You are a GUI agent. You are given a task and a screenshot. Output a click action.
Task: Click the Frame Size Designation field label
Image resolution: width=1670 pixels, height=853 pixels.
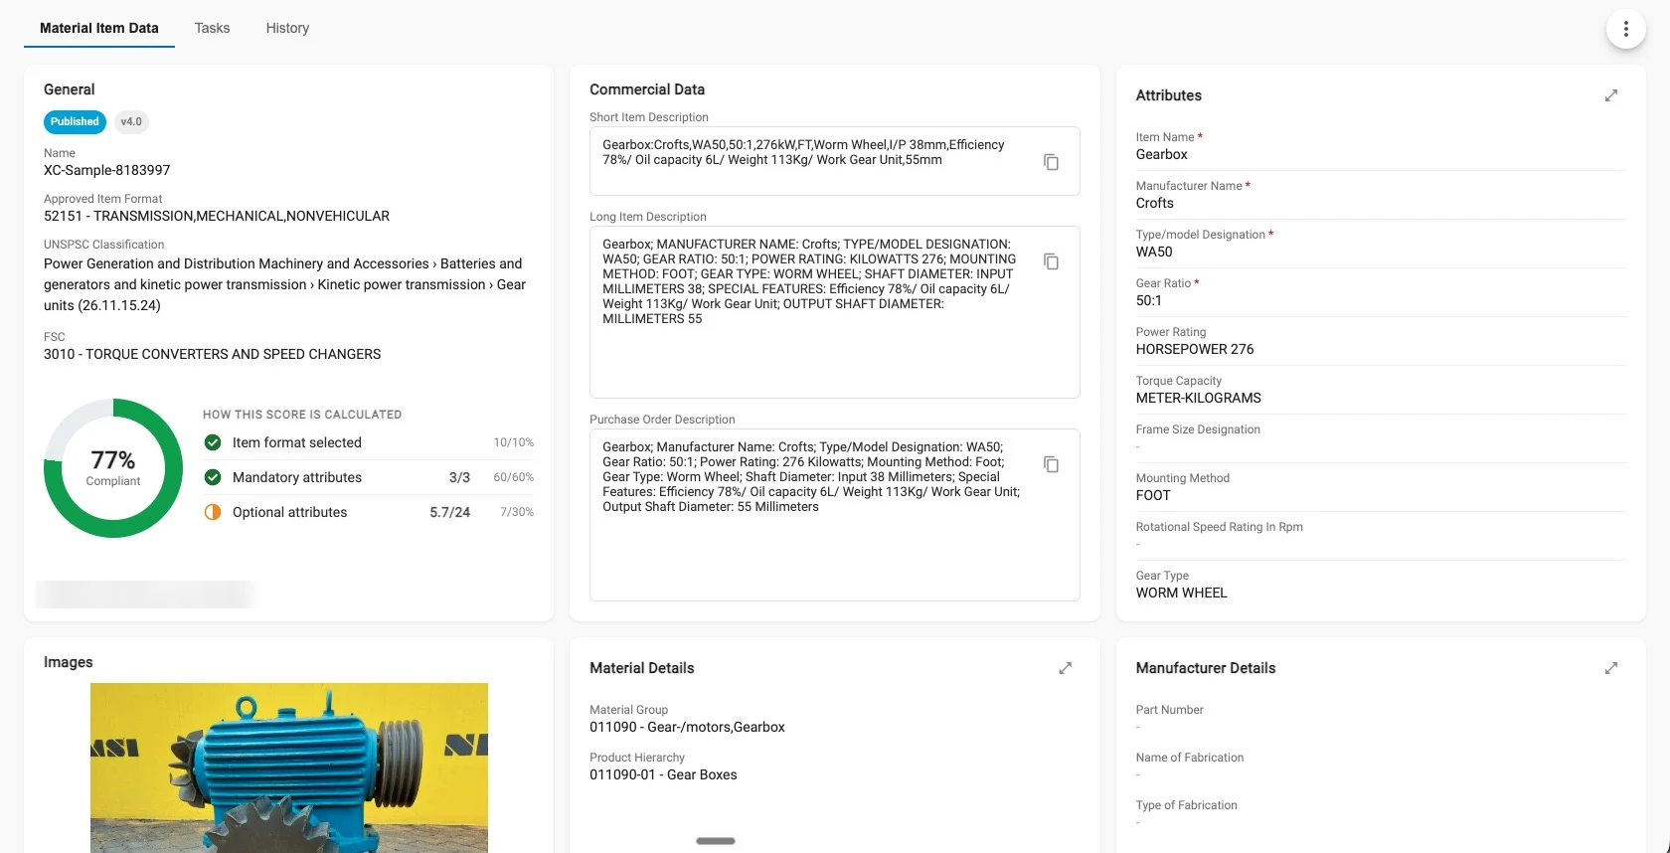tap(1198, 429)
